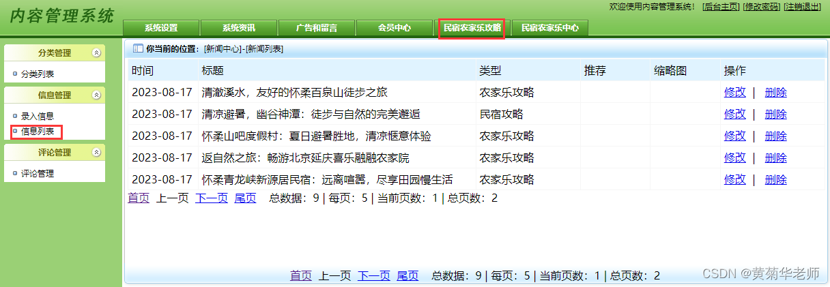Click title 清凉避暑，幽谷神潭：徒步与自然的完美邂逅
830x287 pixels.
click(311, 115)
